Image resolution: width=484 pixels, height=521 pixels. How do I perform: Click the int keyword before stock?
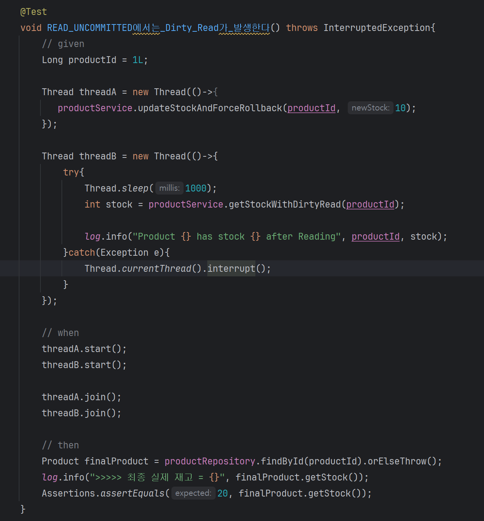[92, 205]
